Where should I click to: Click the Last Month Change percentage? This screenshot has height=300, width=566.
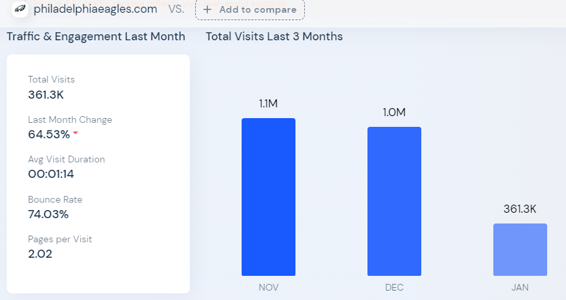[x=48, y=134]
